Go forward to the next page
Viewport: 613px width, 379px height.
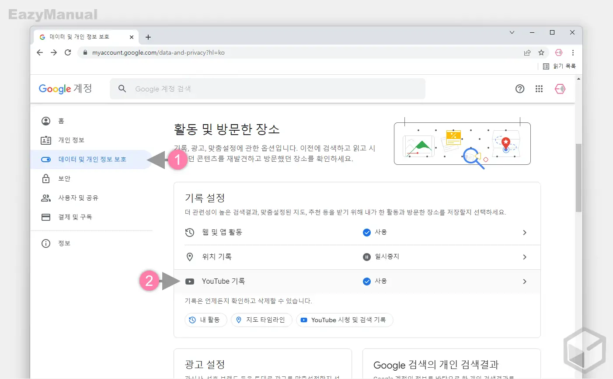[x=54, y=52]
